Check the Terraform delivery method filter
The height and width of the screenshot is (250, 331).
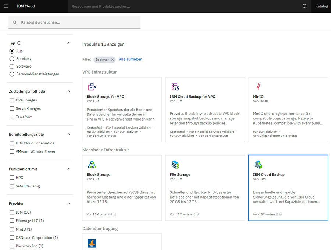pos(11,117)
